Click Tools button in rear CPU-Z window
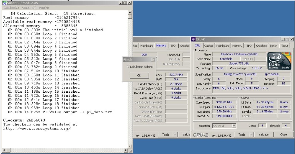295x154 pixels. 166,135
